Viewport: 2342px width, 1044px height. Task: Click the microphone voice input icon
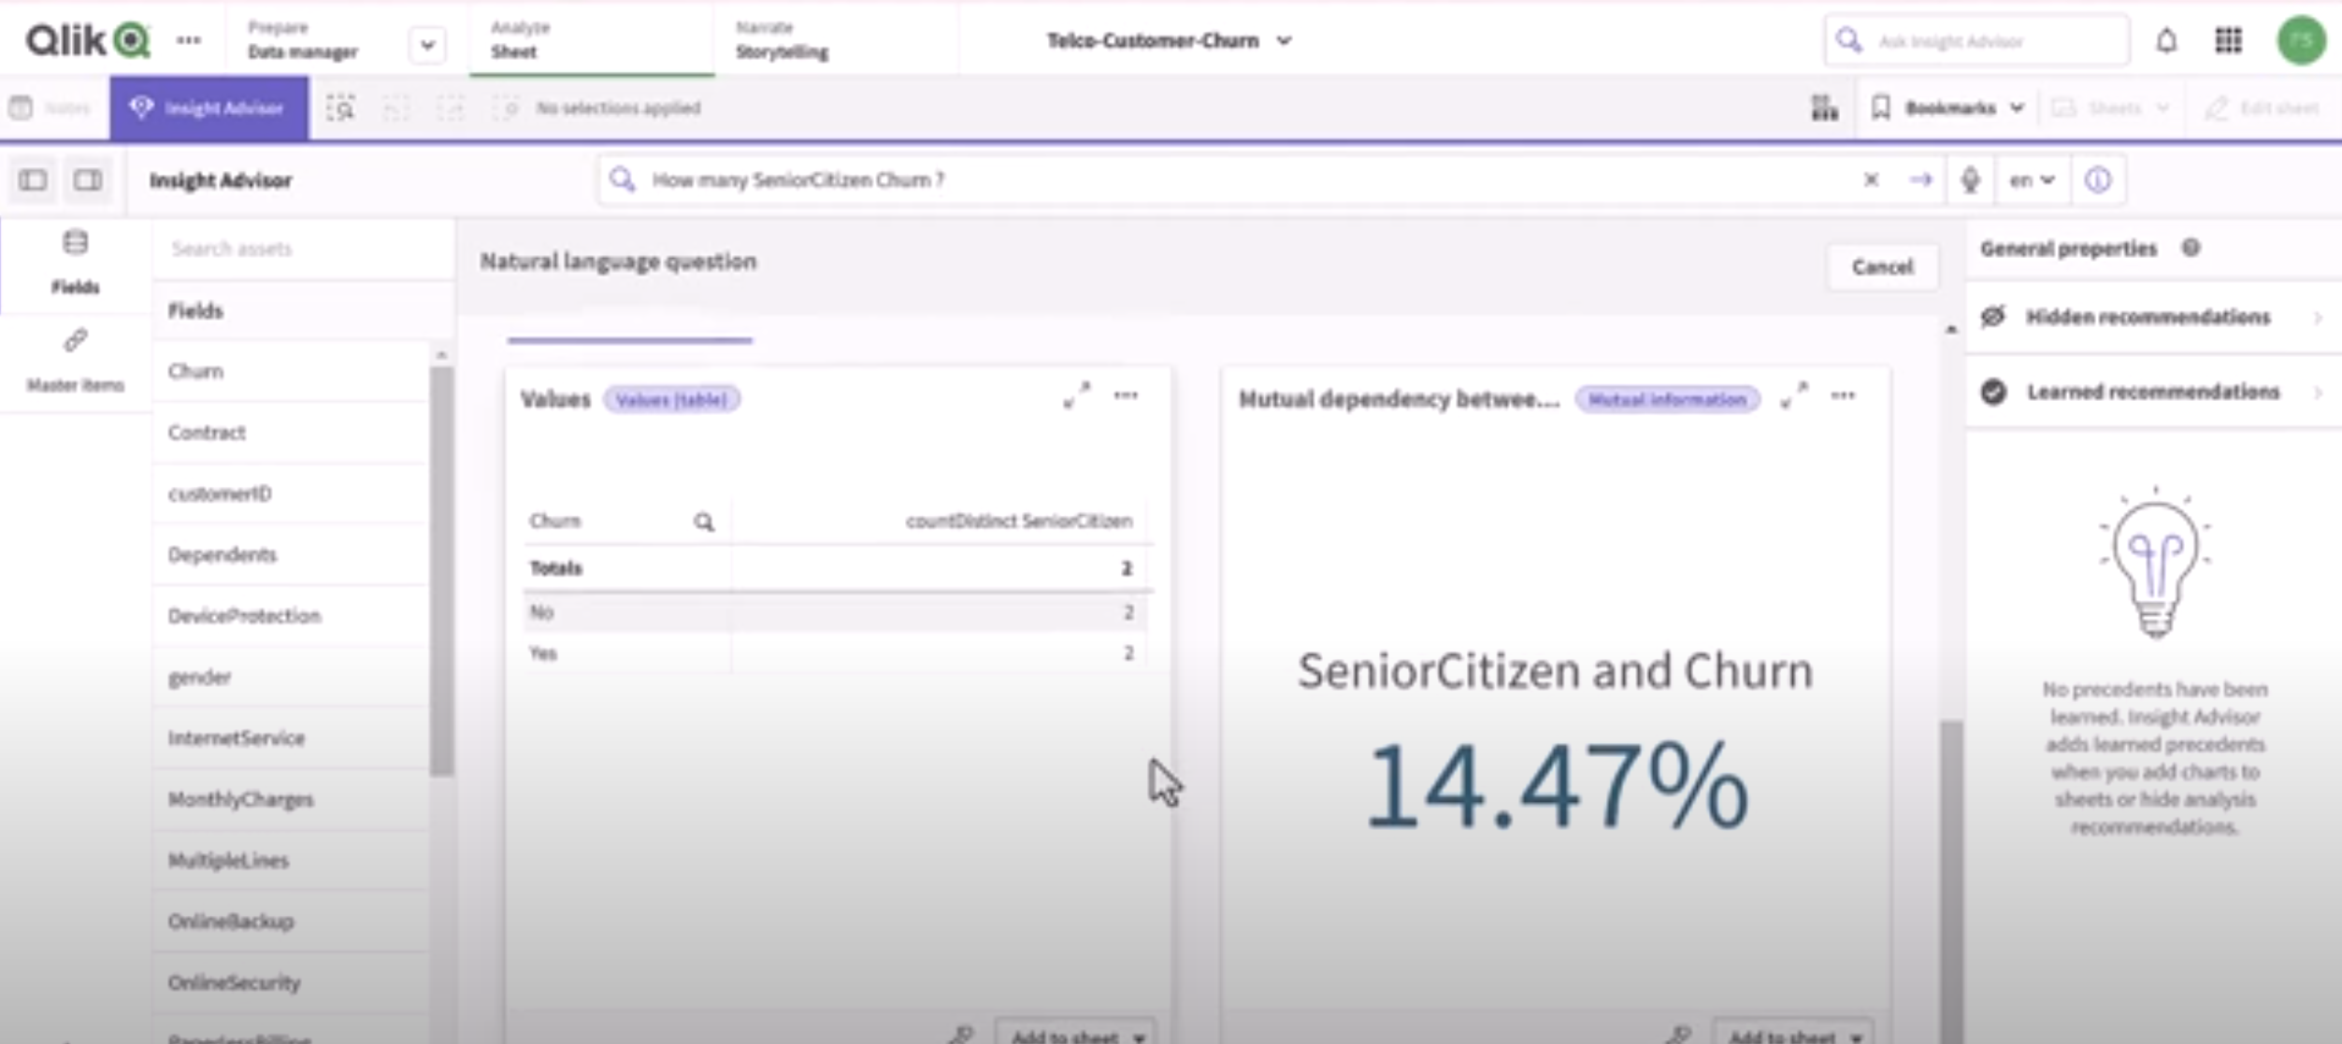[x=1970, y=179]
